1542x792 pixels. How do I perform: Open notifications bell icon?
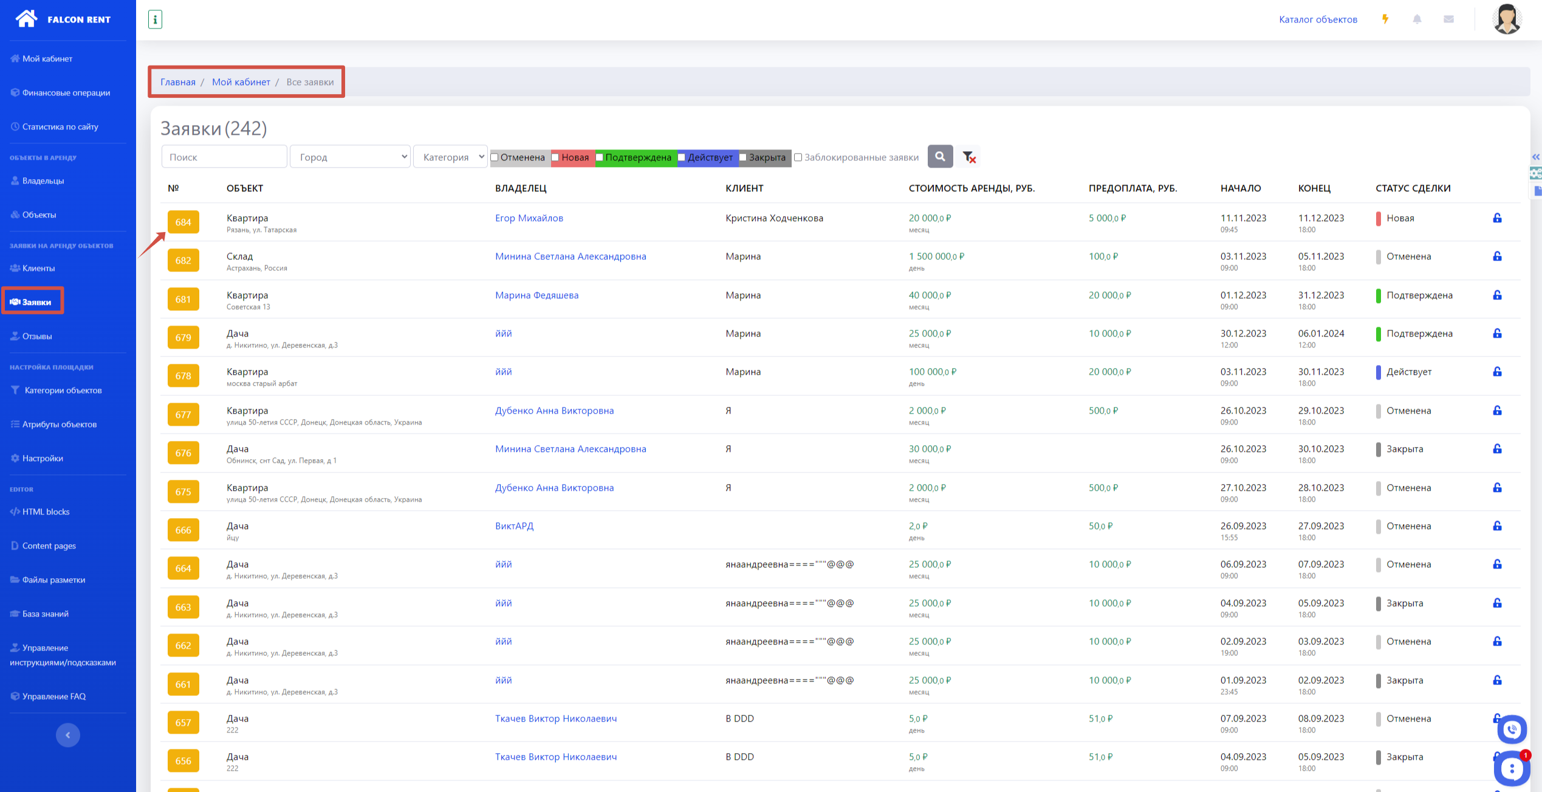pos(1417,19)
